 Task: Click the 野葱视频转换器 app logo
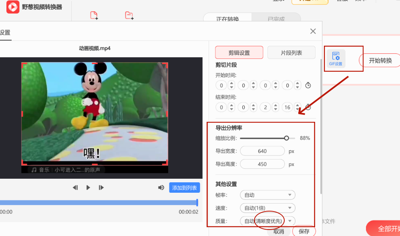(12, 7)
